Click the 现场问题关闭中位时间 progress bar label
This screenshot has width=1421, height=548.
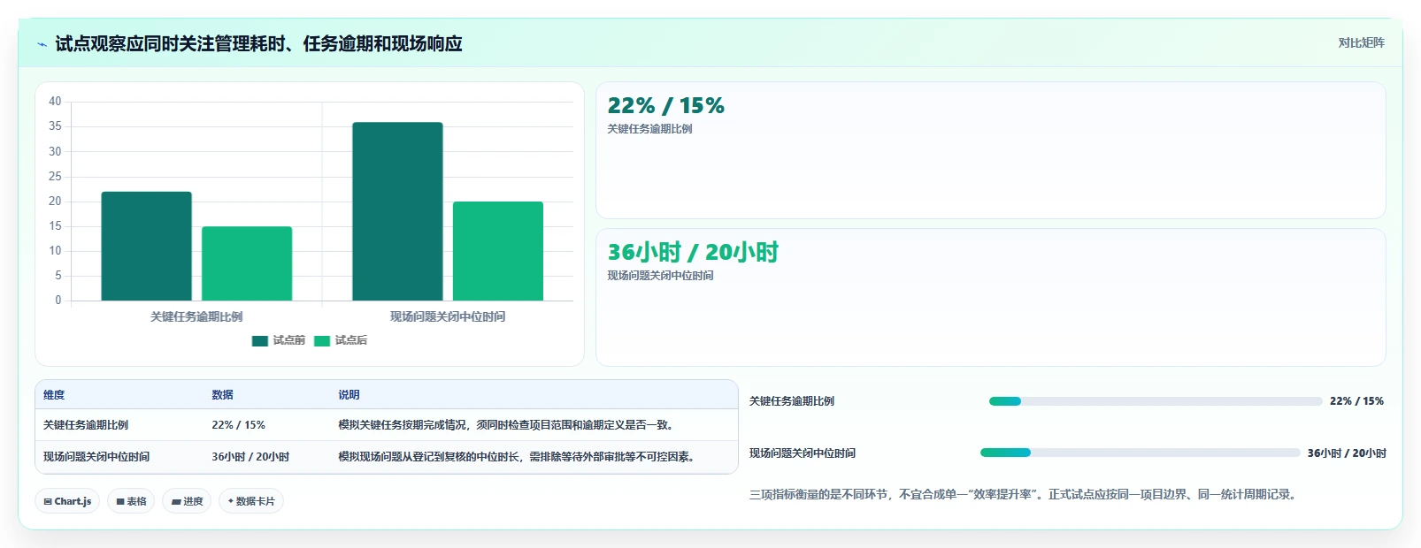(x=803, y=453)
